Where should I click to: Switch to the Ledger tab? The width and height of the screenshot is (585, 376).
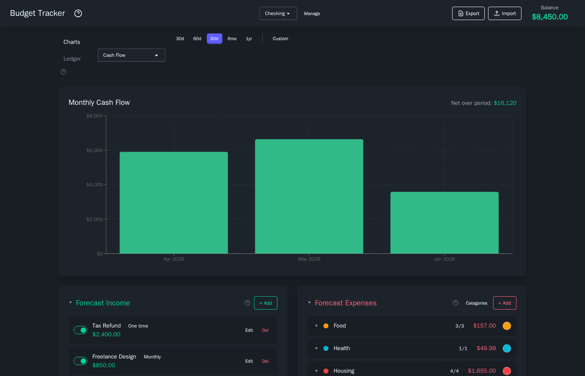[72, 59]
